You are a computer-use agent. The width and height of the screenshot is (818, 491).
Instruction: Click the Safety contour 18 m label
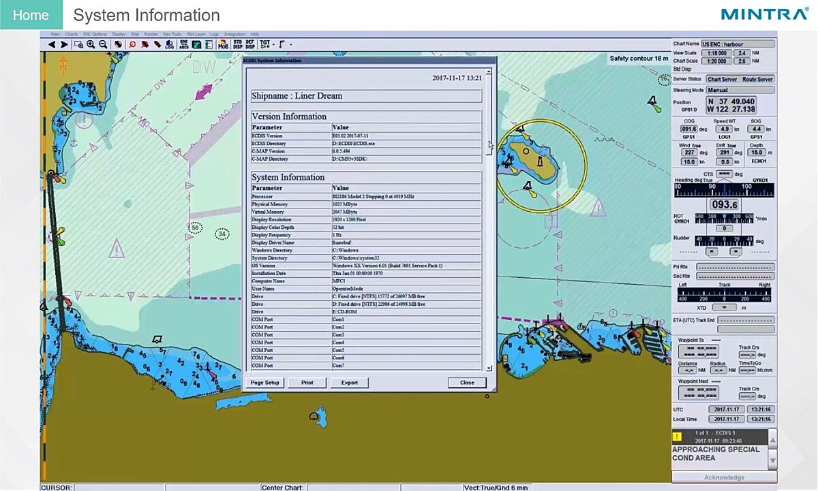[639, 59]
